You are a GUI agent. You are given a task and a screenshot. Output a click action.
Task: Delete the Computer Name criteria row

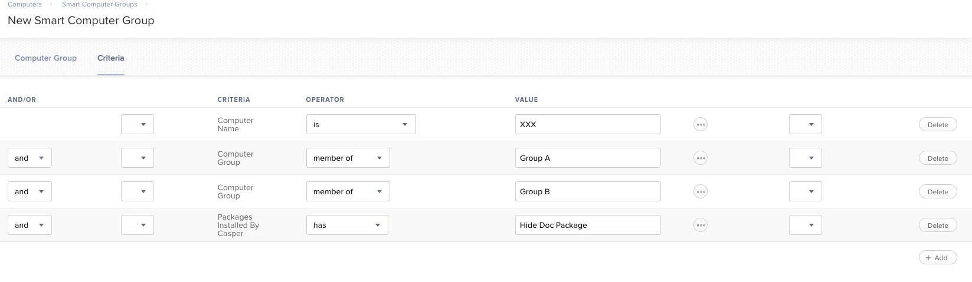pyautogui.click(x=937, y=125)
